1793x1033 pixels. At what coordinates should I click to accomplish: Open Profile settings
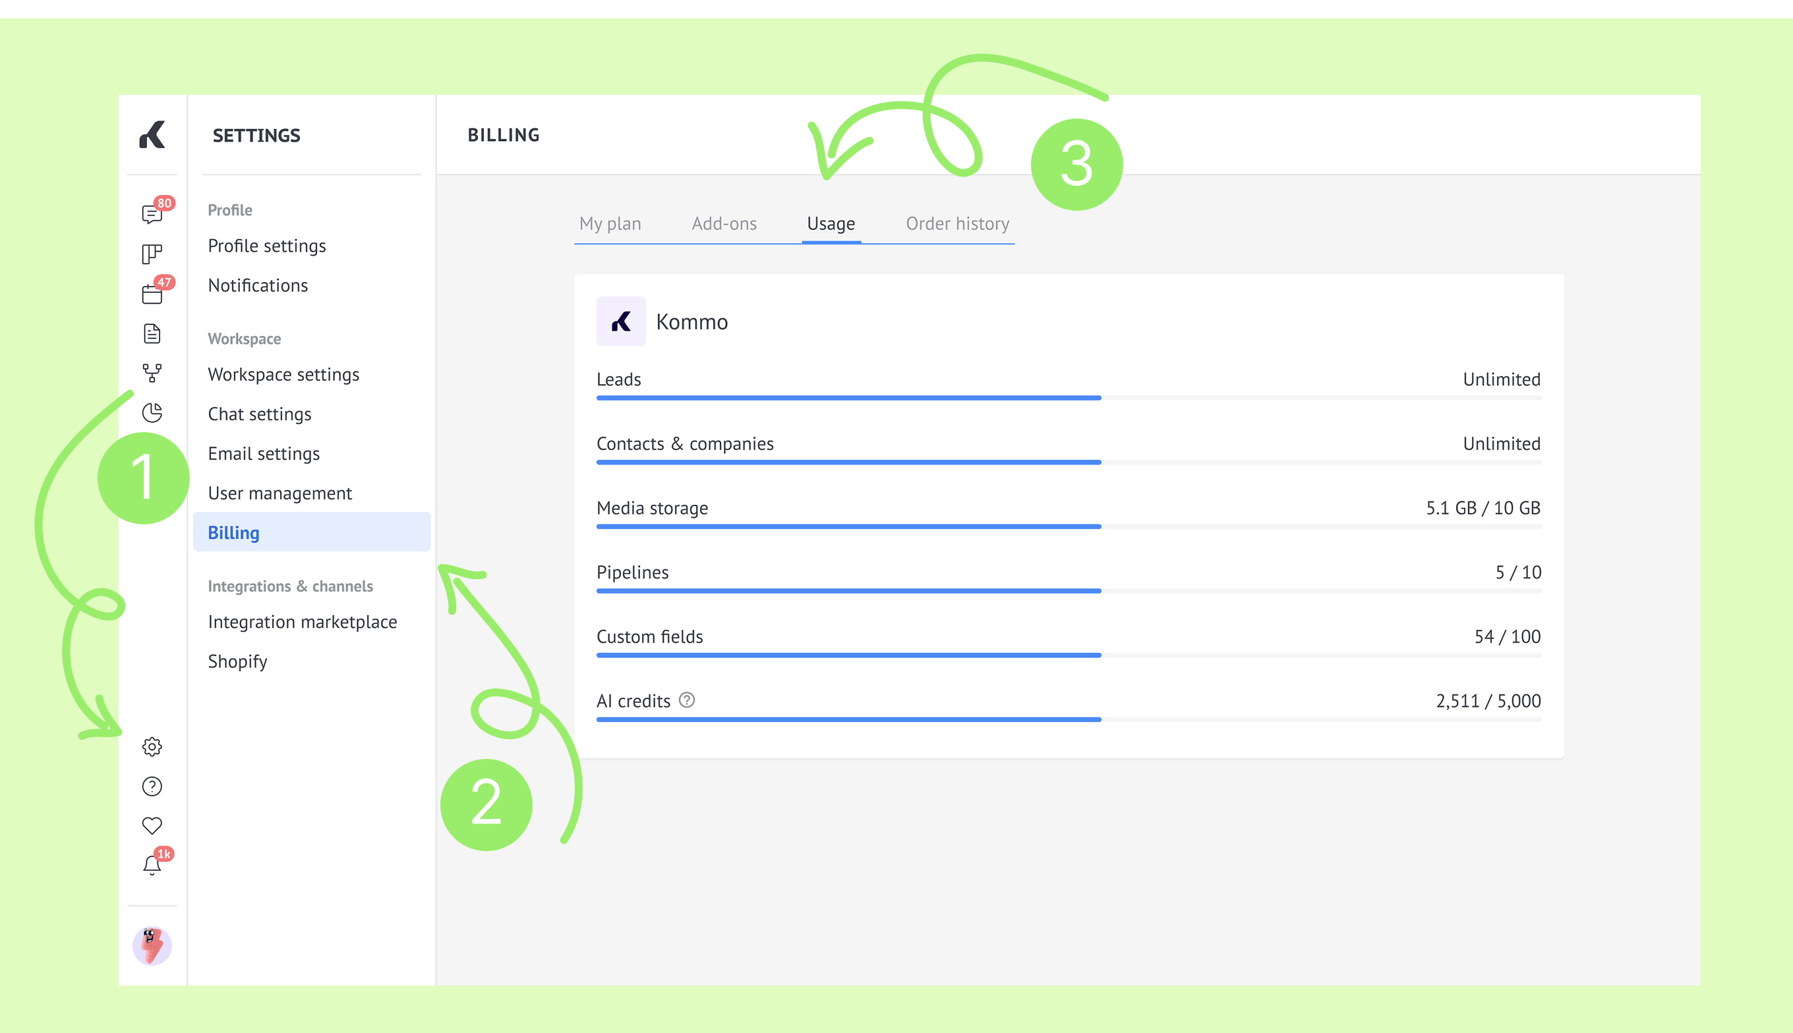coord(267,246)
